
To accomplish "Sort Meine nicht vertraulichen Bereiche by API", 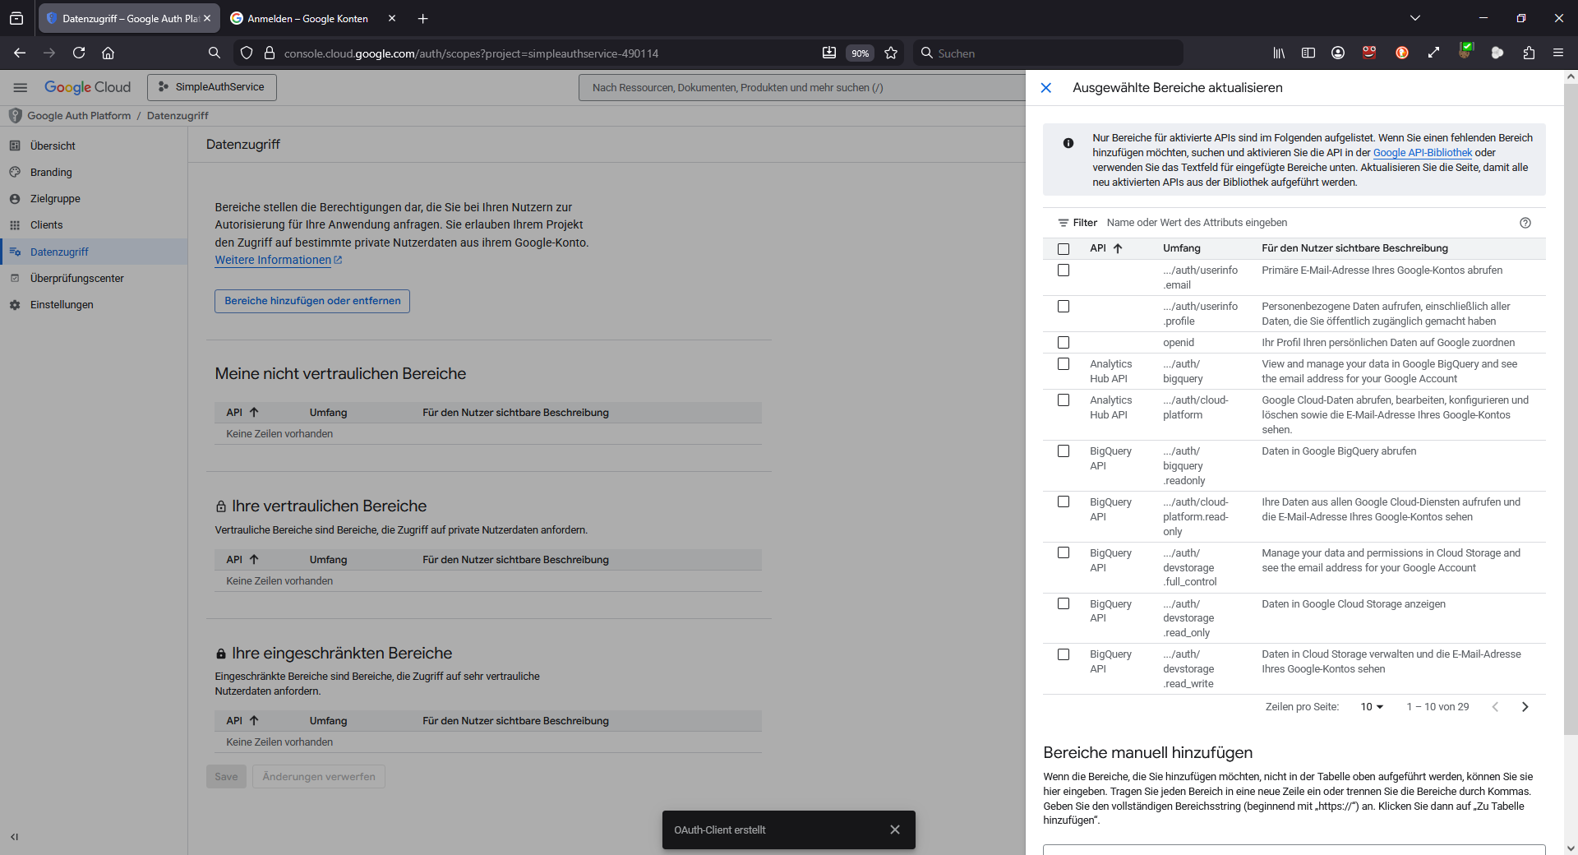I will (254, 413).
